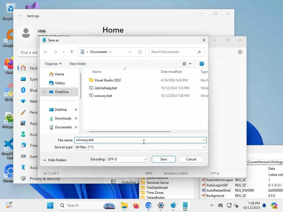Image resolution: width=283 pixels, height=212 pixels.
Task: Go forward in Save as dialog
Action: [x=55, y=52]
